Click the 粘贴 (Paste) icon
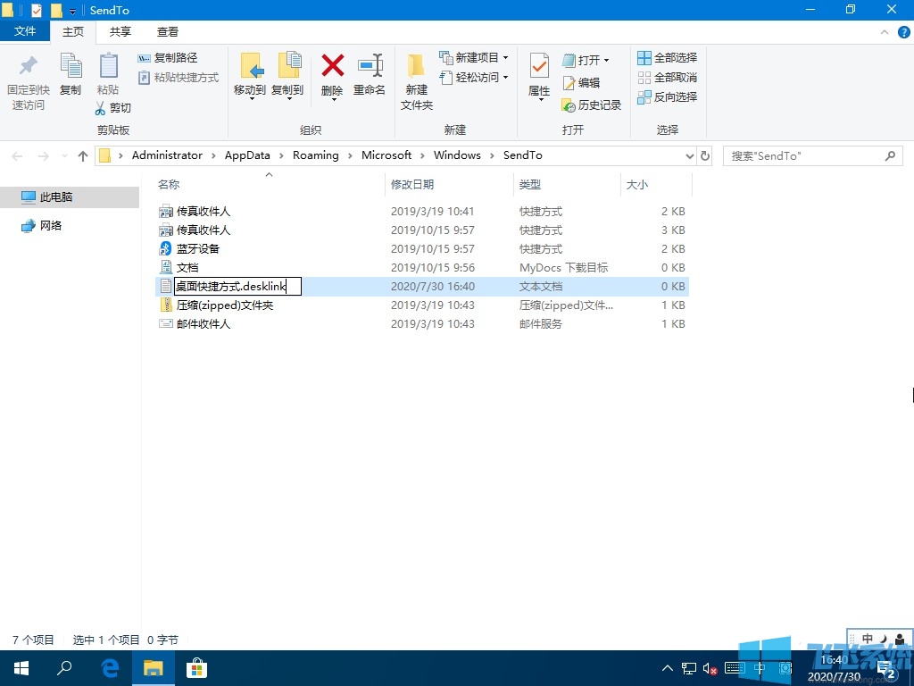Image resolution: width=914 pixels, height=686 pixels. 108,76
